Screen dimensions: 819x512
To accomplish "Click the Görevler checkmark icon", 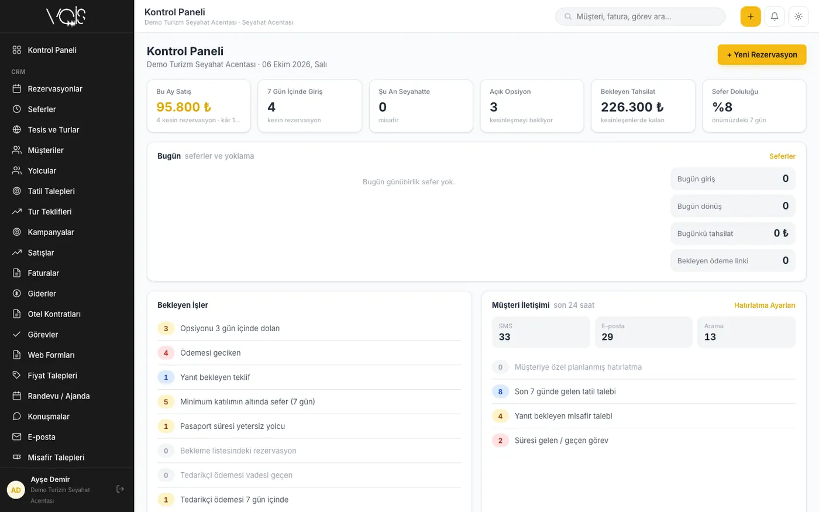I will point(17,335).
